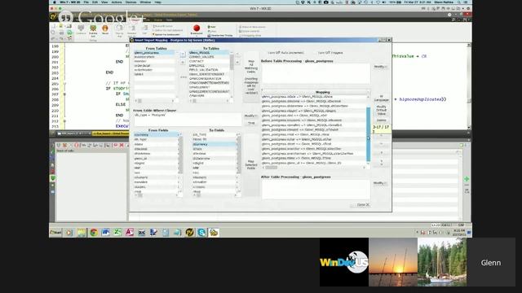Screen dimensions: 522x293
Task: Select glenn_postgress in From Tables list
Action: pos(154,52)
